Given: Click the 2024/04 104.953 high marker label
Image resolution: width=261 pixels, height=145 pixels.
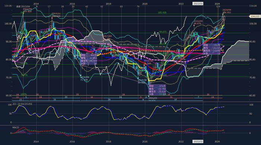Looking at the screenshot, I should click(x=227, y=11).
